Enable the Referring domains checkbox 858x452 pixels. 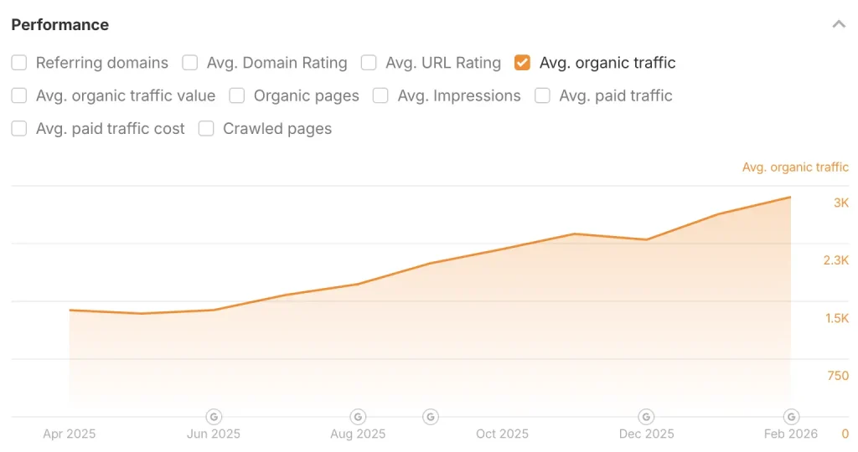point(19,63)
